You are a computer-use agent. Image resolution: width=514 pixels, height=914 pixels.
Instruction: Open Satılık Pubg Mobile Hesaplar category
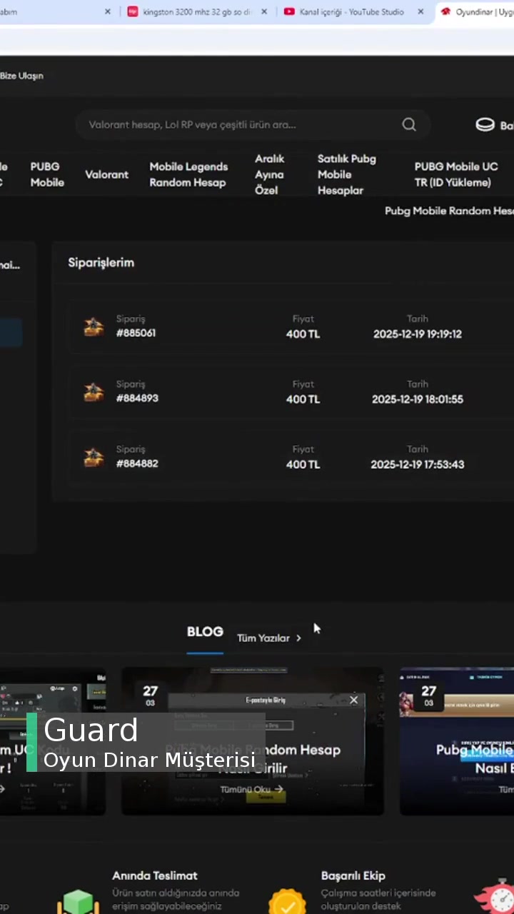pyautogui.click(x=347, y=174)
